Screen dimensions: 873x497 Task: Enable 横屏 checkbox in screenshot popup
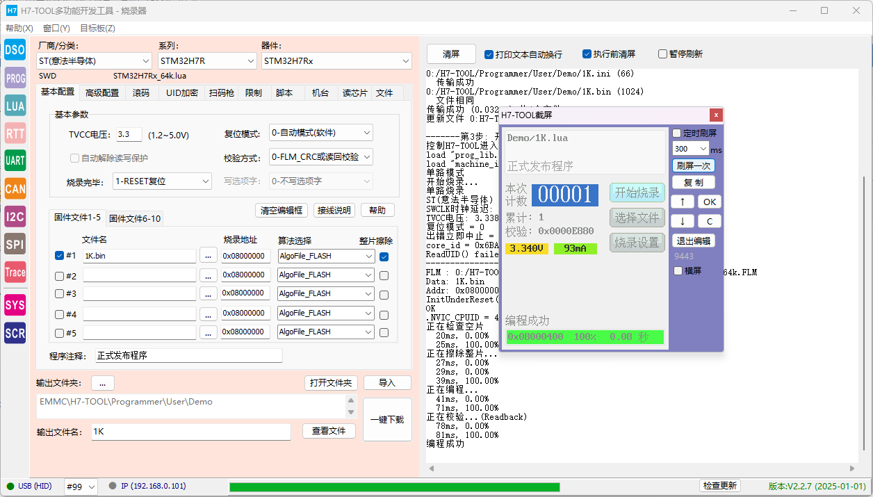(678, 271)
